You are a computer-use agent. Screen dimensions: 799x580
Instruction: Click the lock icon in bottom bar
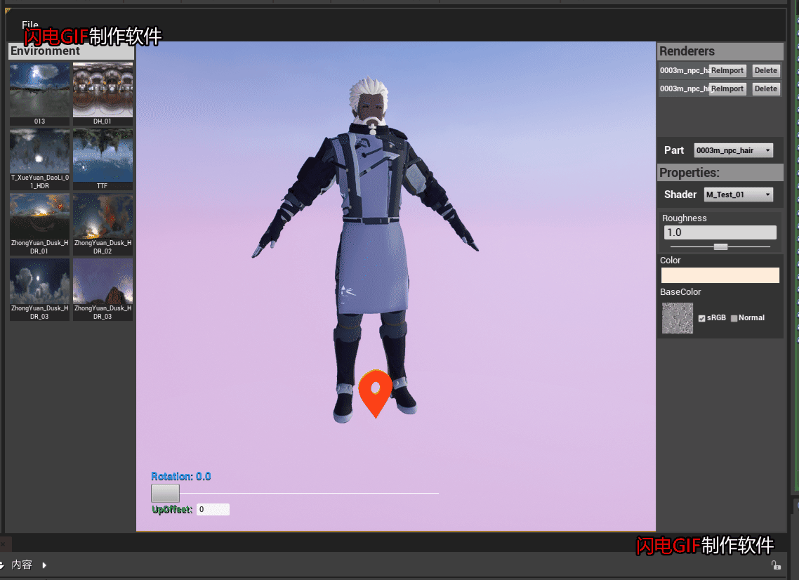click(x=775, y=565)
